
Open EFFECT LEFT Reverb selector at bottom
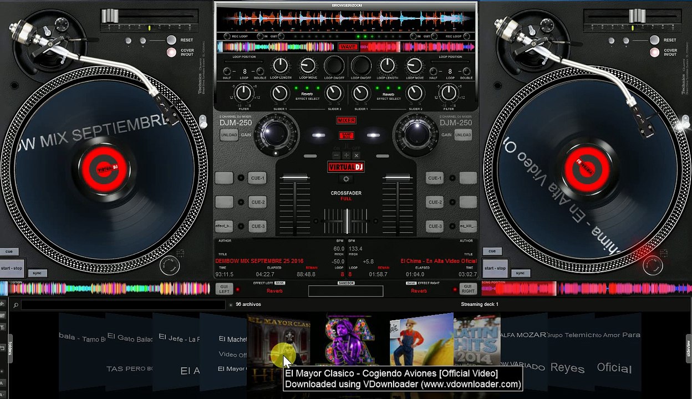tap(274, 291)
